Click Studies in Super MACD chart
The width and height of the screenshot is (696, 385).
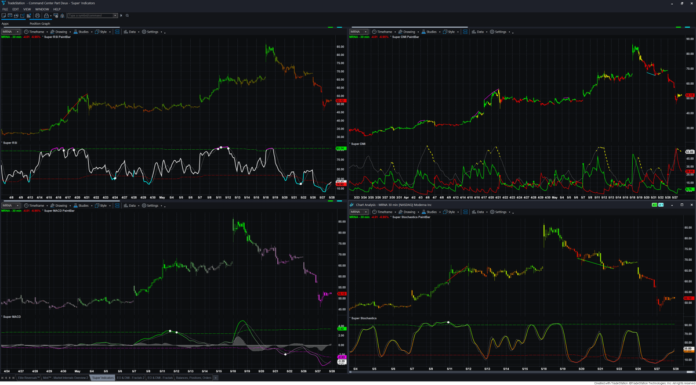coord(82,206)
